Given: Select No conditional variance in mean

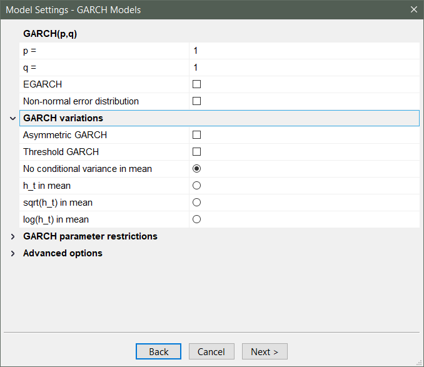Looking at the screenshot, I should coord(196,169).
